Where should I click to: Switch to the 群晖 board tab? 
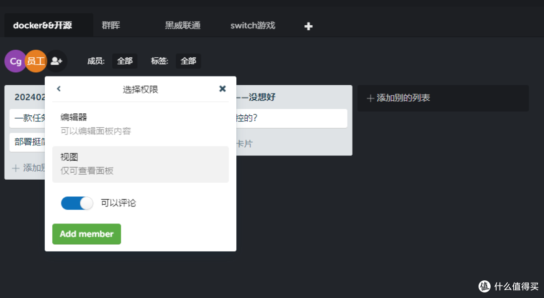click(x=110, y=25)
